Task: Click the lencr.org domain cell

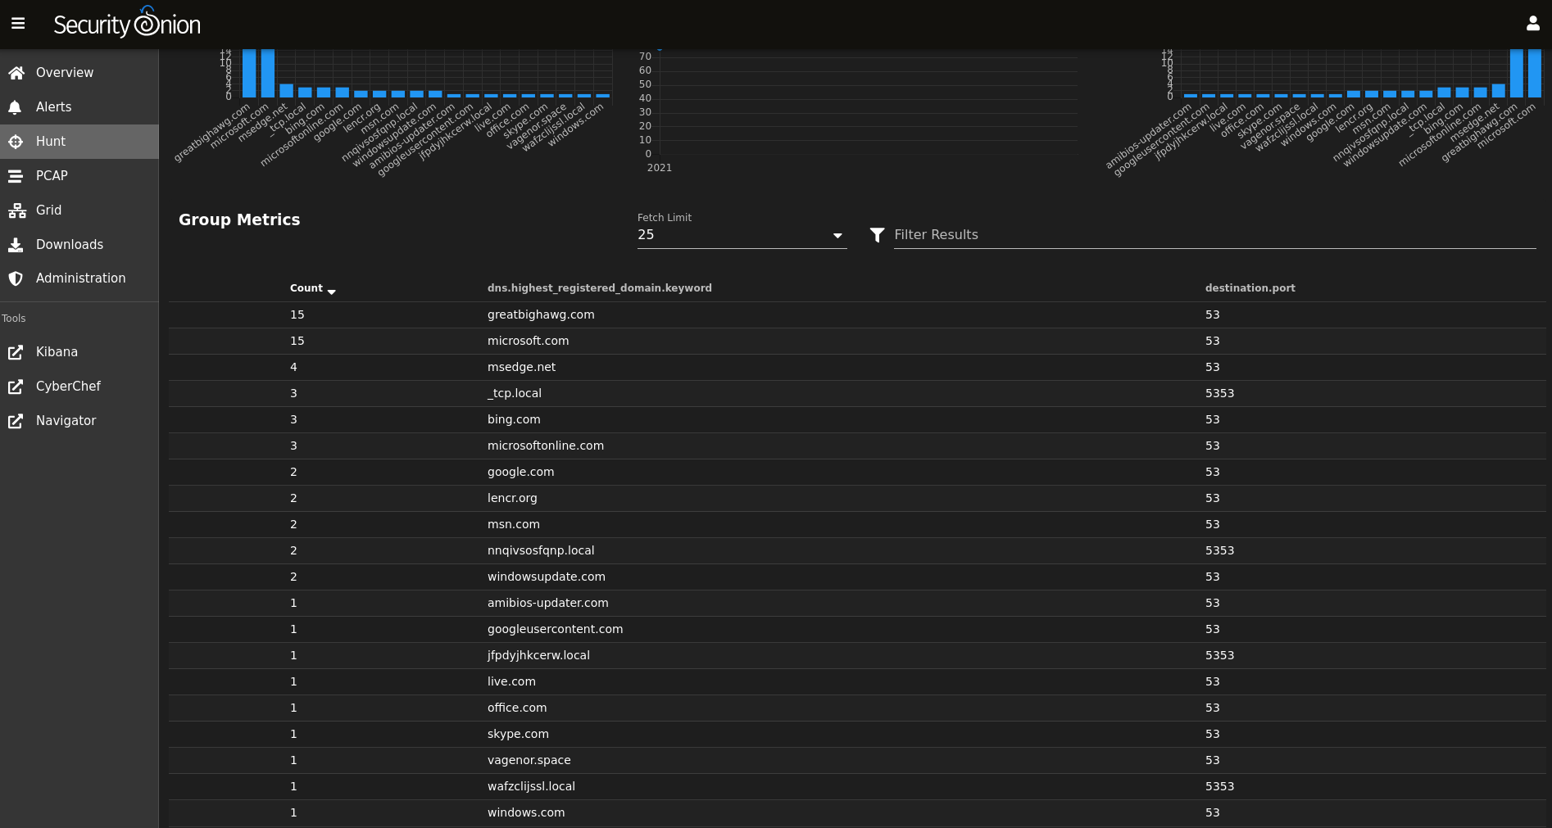Action: 512,498
